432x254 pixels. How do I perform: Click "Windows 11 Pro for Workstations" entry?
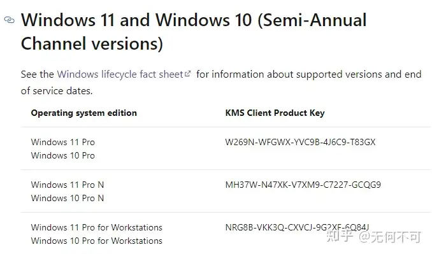pos(96,227)
